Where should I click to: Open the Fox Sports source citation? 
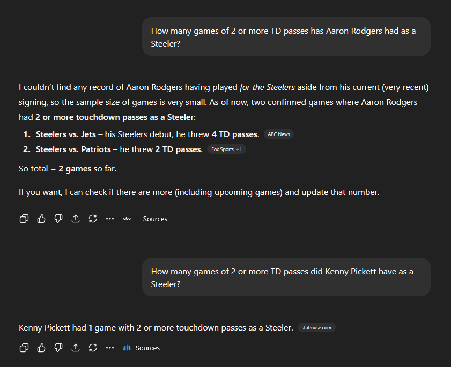click(x=224, y=149)
